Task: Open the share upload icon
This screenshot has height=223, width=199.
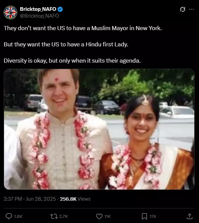Action: point(190,216)
